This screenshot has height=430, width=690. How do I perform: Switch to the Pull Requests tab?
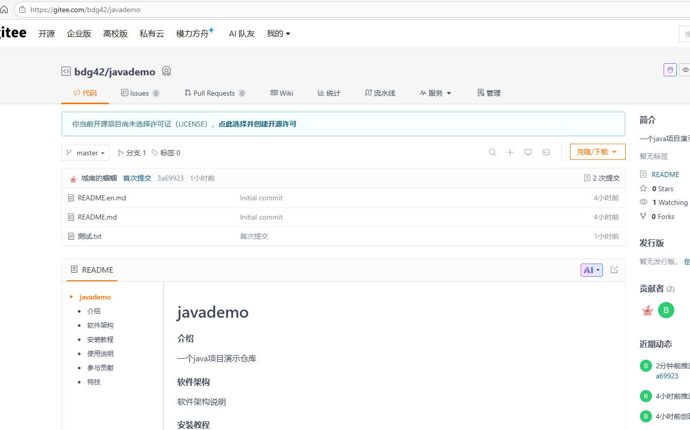point(215,93)
